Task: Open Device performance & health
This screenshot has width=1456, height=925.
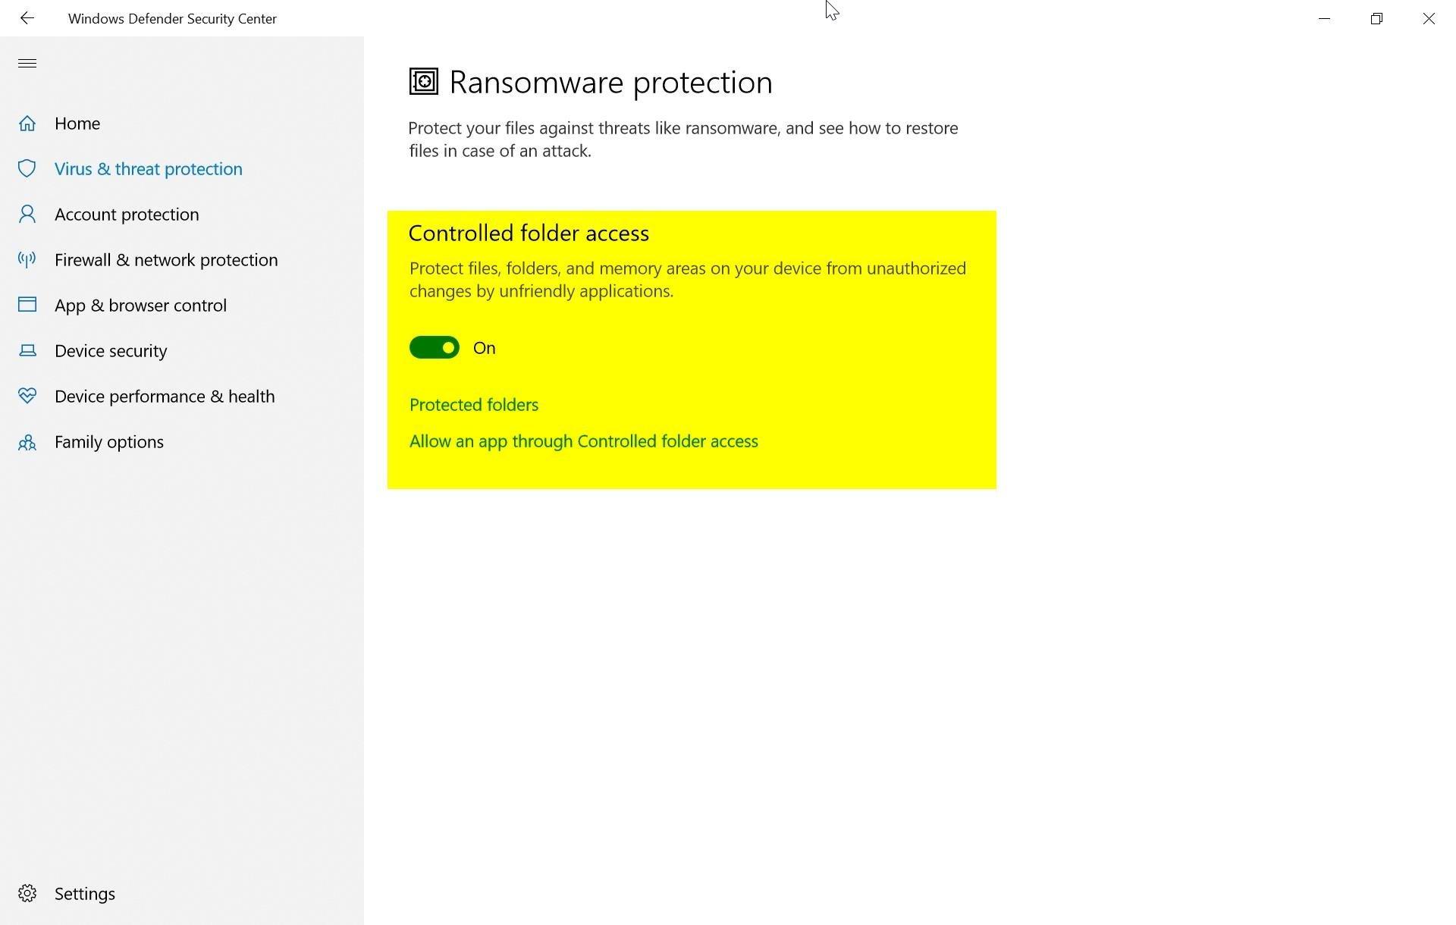Action: click(165, 396)
